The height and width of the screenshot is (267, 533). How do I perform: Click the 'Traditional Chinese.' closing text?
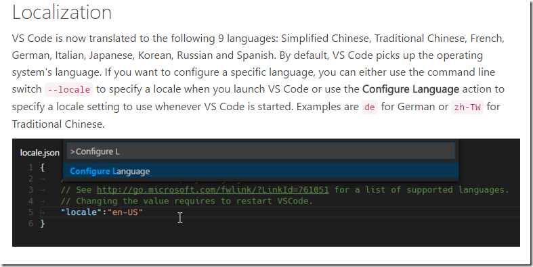[x=58, y=124]
